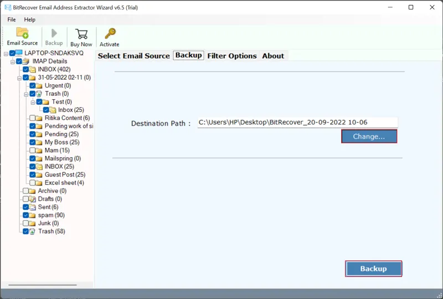Collapse the 31-05-2022 02-11 folder node

[x=19, y=78]
